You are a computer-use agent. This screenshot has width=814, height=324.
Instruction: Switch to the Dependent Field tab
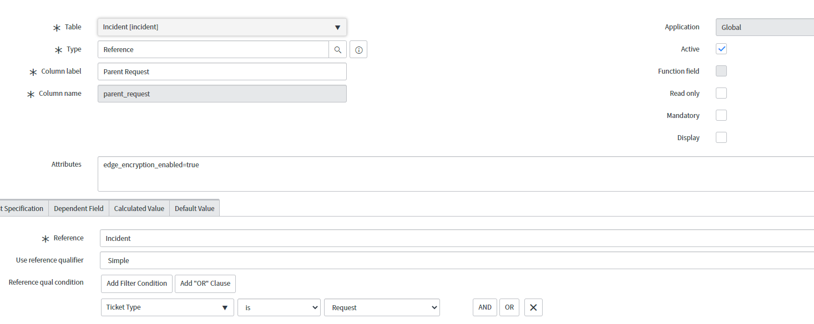pyautogui.click(x=79, y=208)
